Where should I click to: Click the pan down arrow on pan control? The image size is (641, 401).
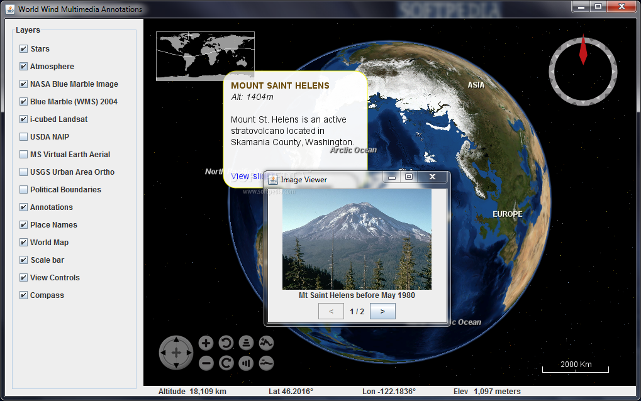coord(176,365)
